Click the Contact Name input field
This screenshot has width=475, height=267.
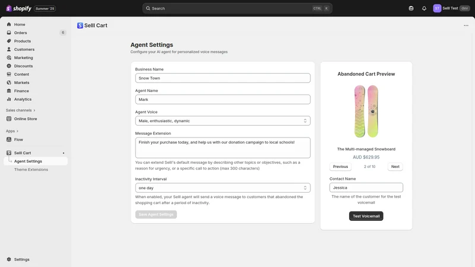coord(366,187)
